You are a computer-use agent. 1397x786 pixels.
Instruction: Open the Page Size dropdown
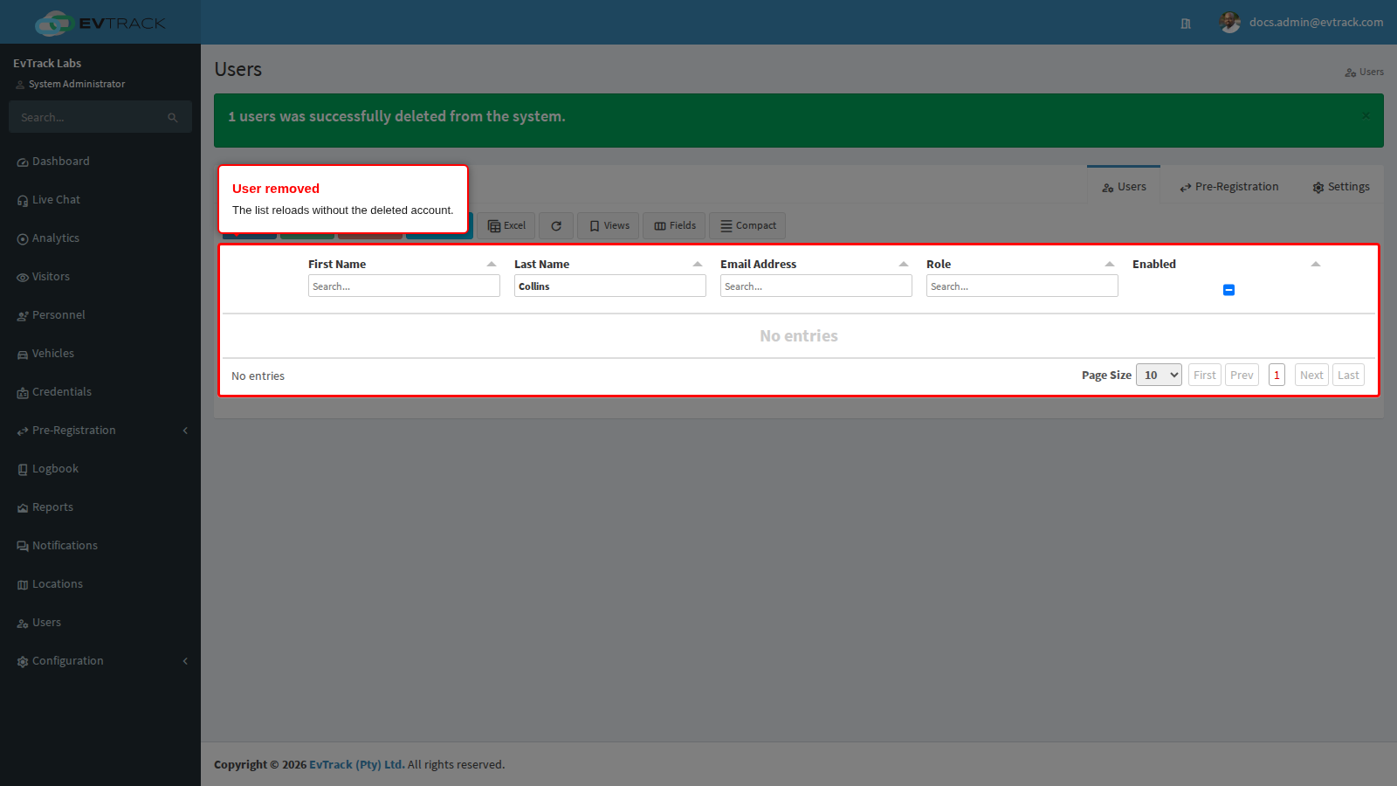click(1159, 376)
